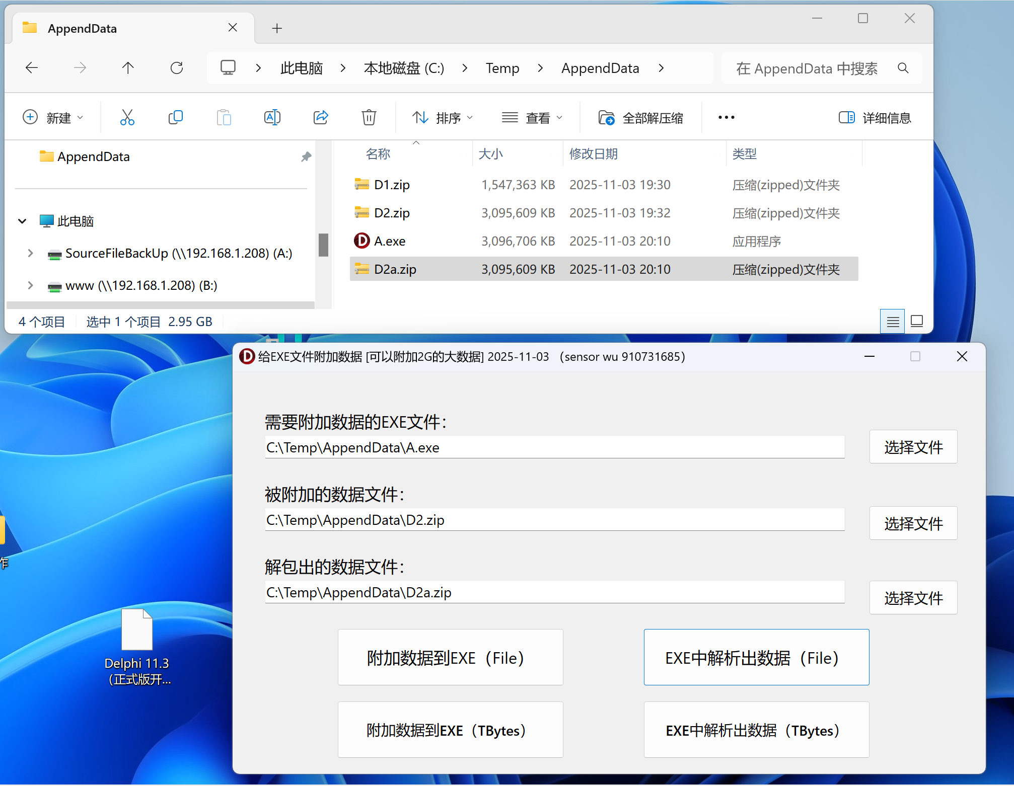Click the Share icon
Image resolution: width=1014 pixels, height=786 pixels.
[321, 118]
